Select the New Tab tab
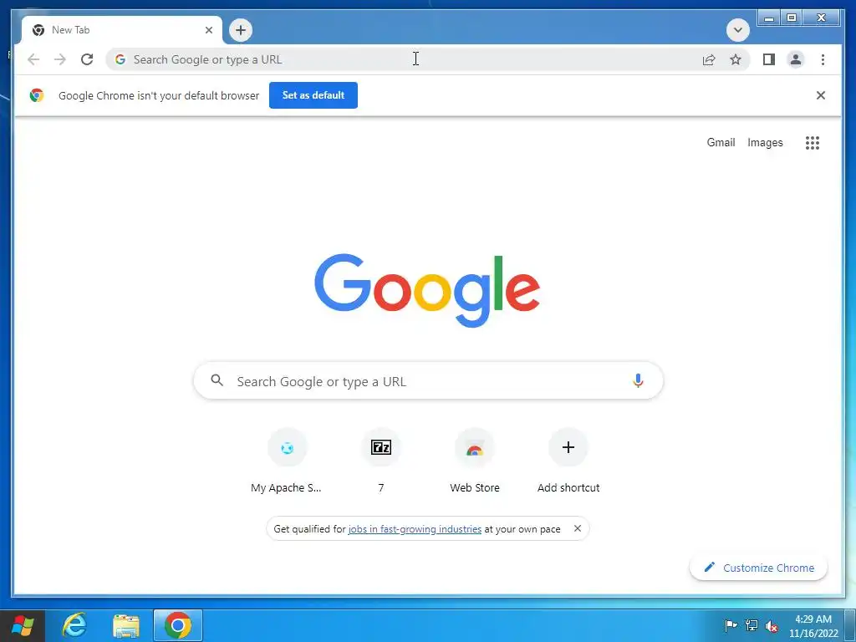Screen dimensions: 856x642 click(122, 30)
